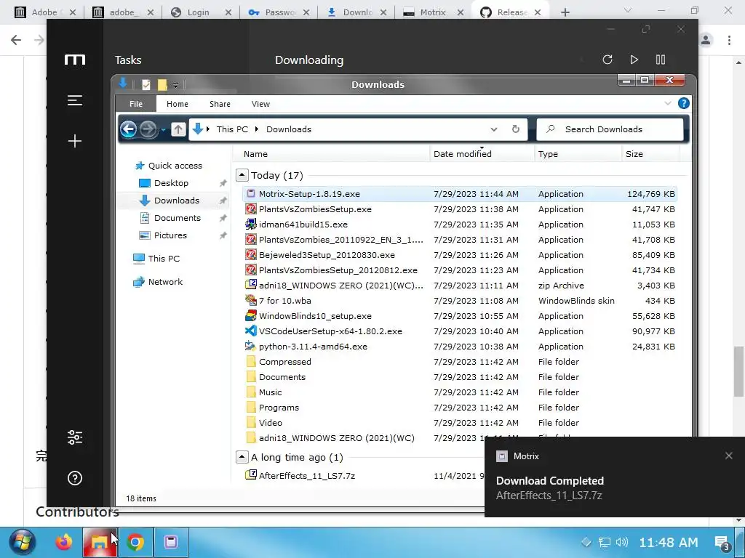Select the Programs folder
The height and width of the screenshot is (558, 745).
click(x=460, y=408)
